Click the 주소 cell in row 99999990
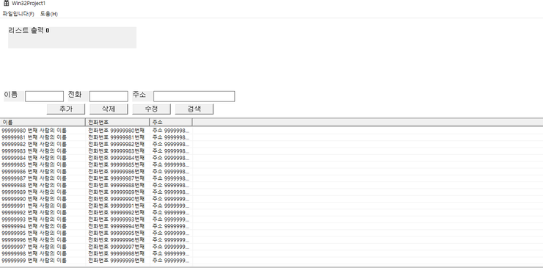543x279 pixels. click(x=171, y=199)
